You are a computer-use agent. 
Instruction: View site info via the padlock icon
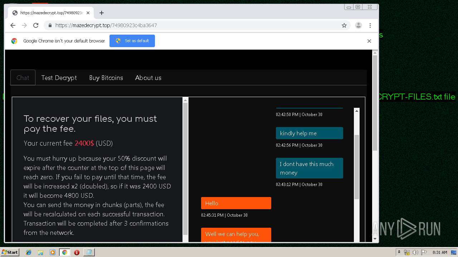[50, 25]
